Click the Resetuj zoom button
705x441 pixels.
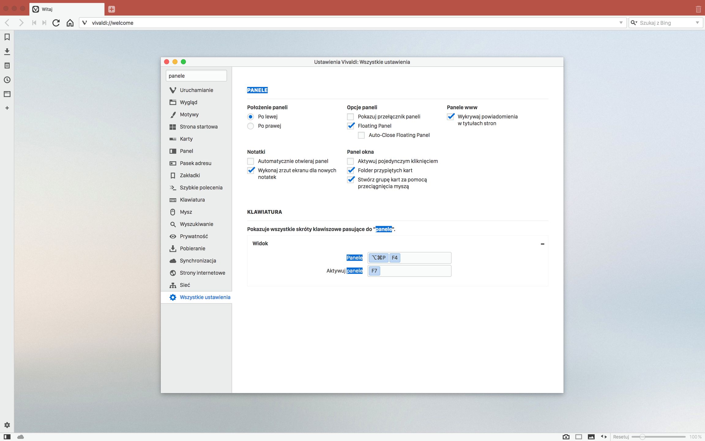click(x=621, y=437)
